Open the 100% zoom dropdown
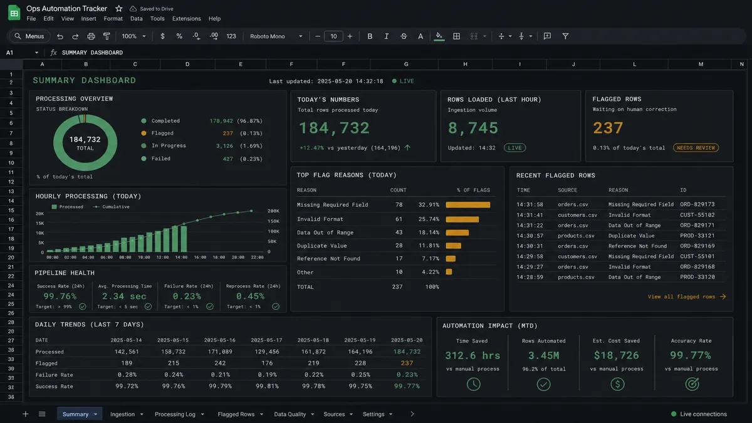 click(x=133, y=36)
